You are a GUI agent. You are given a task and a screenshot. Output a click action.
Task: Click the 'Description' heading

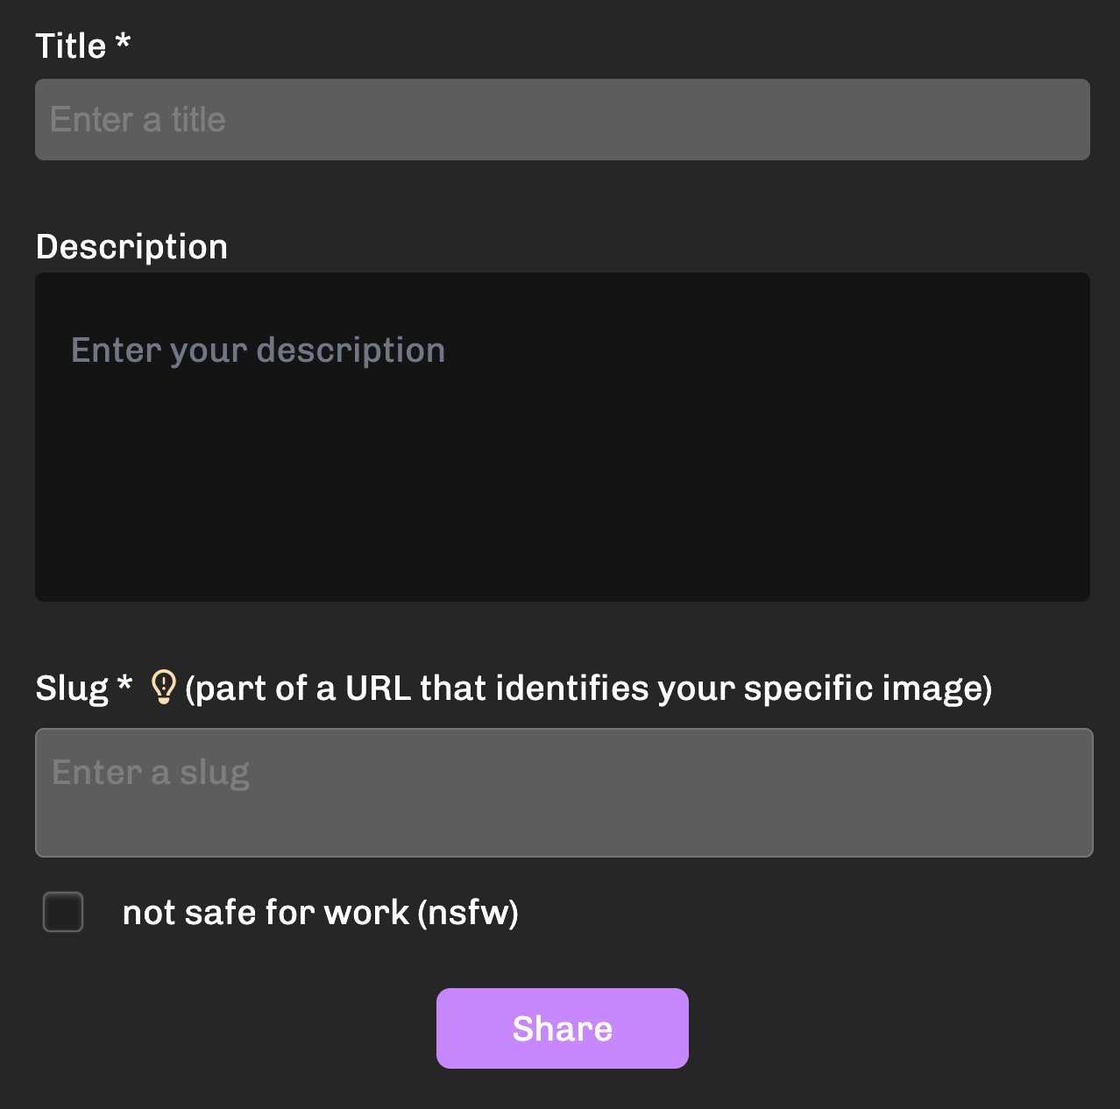(131, 246)
